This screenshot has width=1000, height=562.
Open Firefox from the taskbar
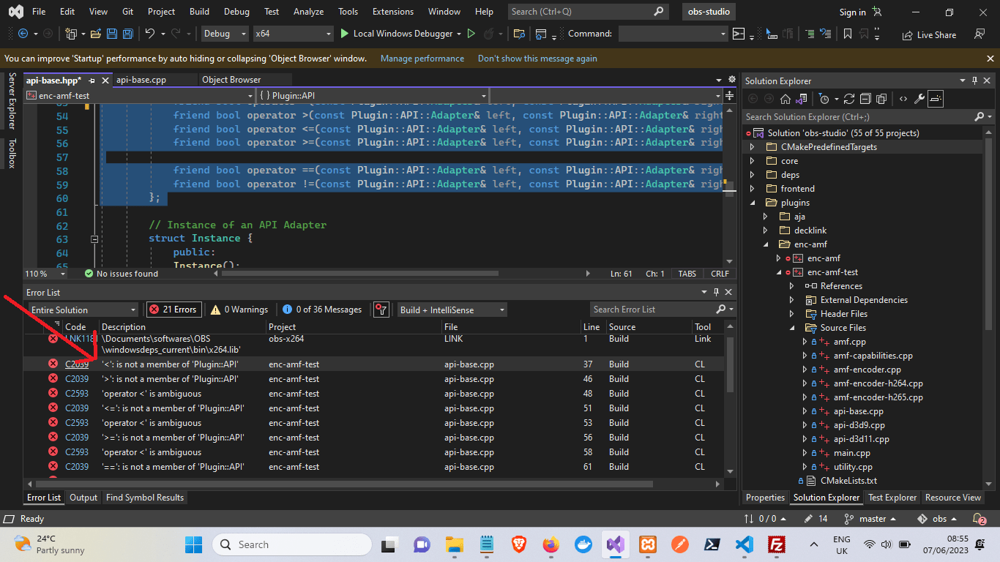tap(551, 544)
